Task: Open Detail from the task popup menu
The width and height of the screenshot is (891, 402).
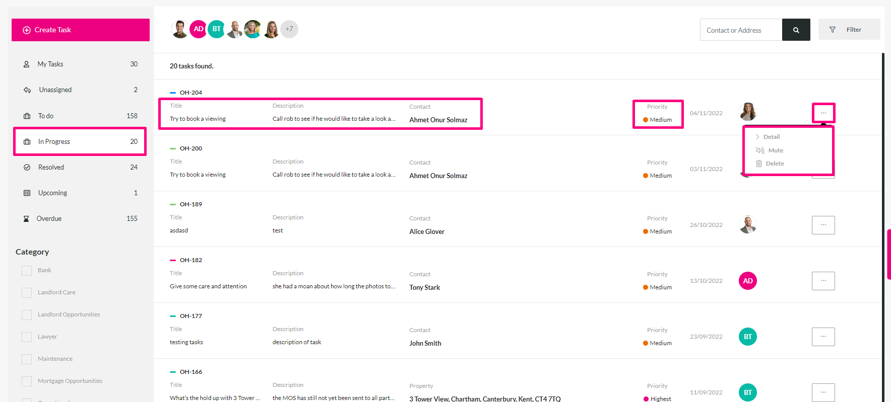Action: pos(768,137)
